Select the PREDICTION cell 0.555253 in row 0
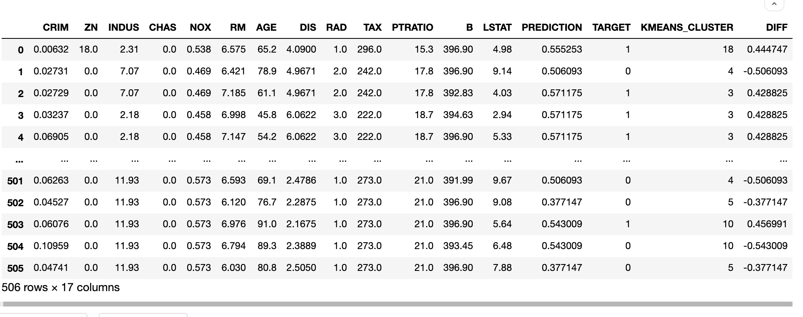Screen dimensions: 803x317 pyautogui.click(x=562, y=49)
